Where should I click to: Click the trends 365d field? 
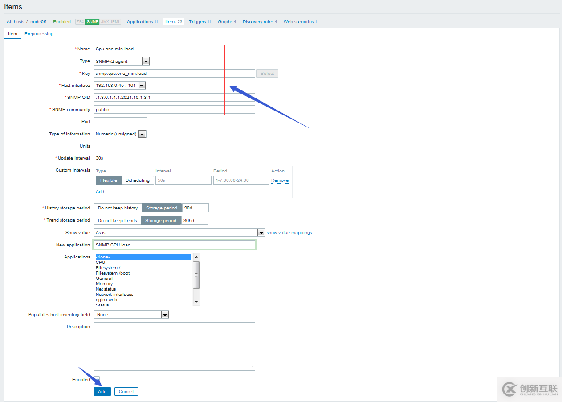(x=195, y=220)
